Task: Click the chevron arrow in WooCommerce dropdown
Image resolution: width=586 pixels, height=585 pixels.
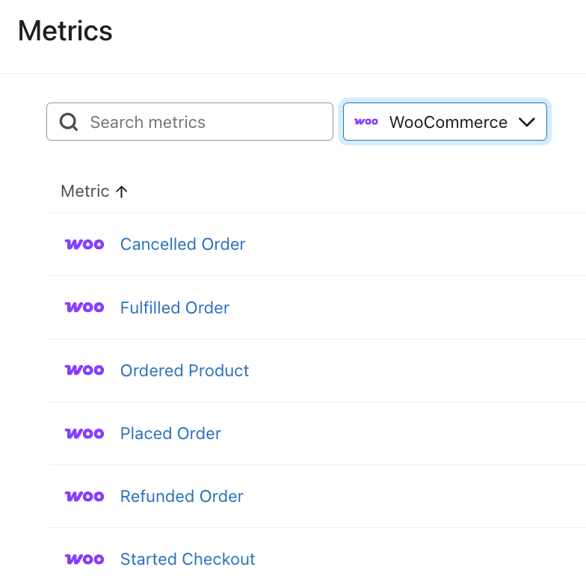Action: [x=527, y=122]
